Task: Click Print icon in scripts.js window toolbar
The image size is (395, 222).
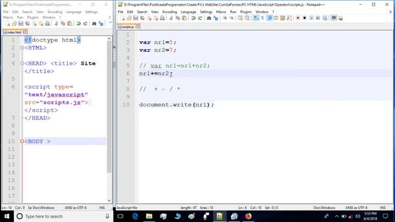Action: tap(162, 18)
